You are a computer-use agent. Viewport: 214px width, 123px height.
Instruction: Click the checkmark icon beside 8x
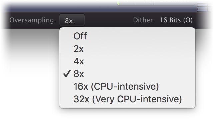pyautogui.click(x=67, y=73)
